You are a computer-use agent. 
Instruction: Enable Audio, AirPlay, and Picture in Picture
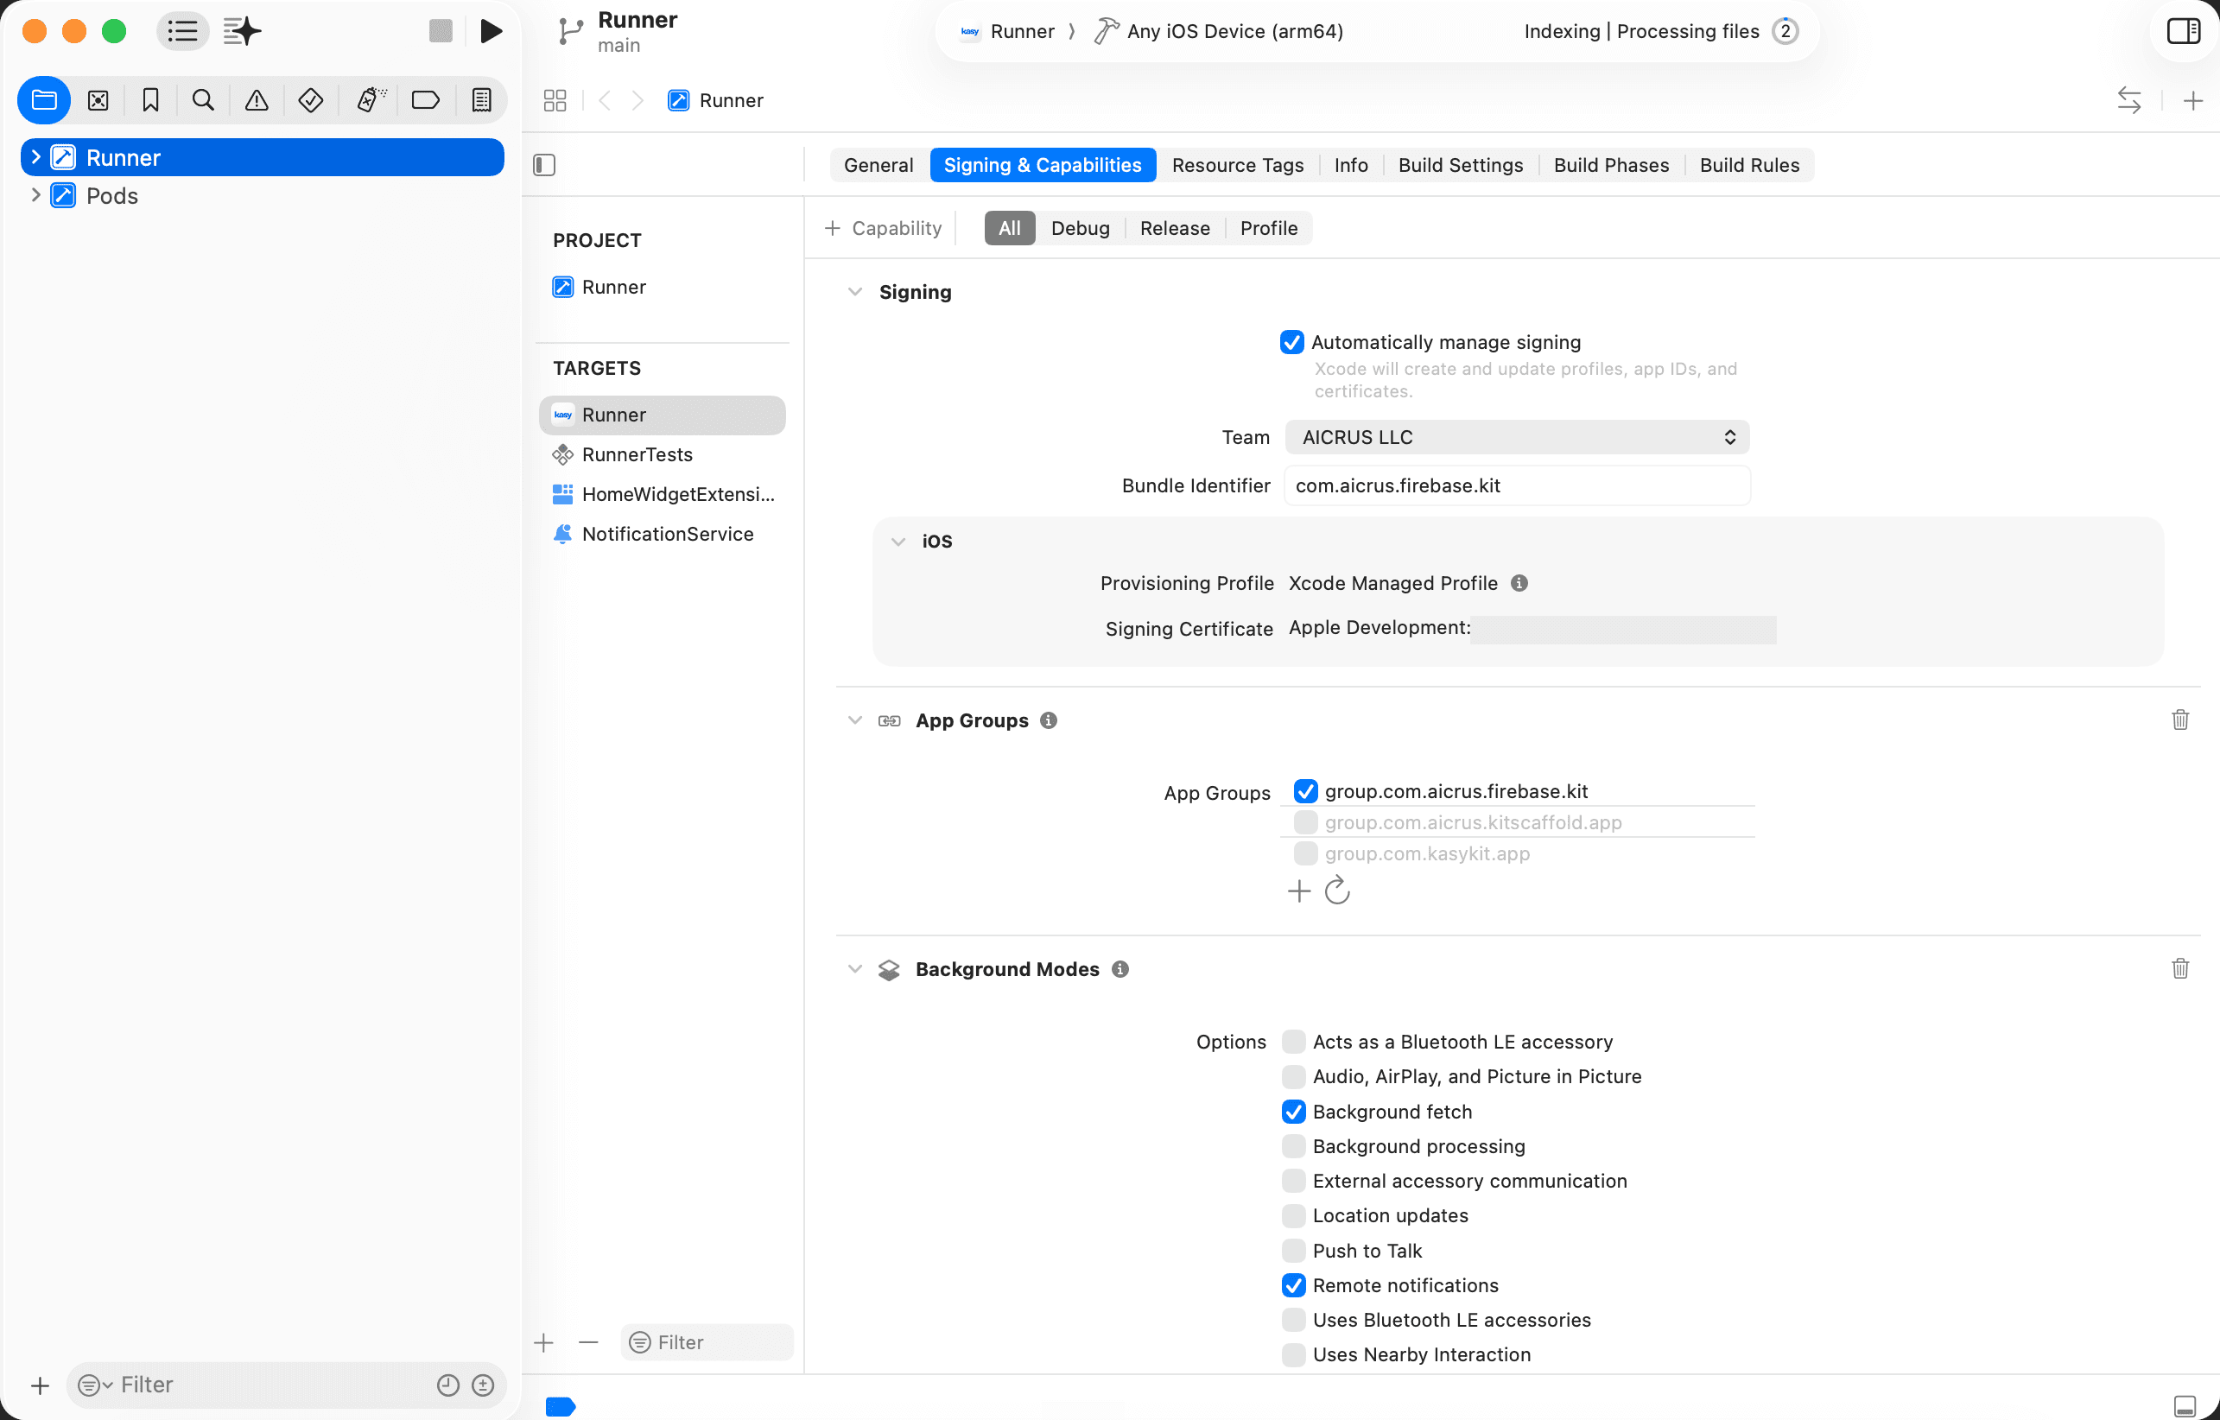1293,1077
